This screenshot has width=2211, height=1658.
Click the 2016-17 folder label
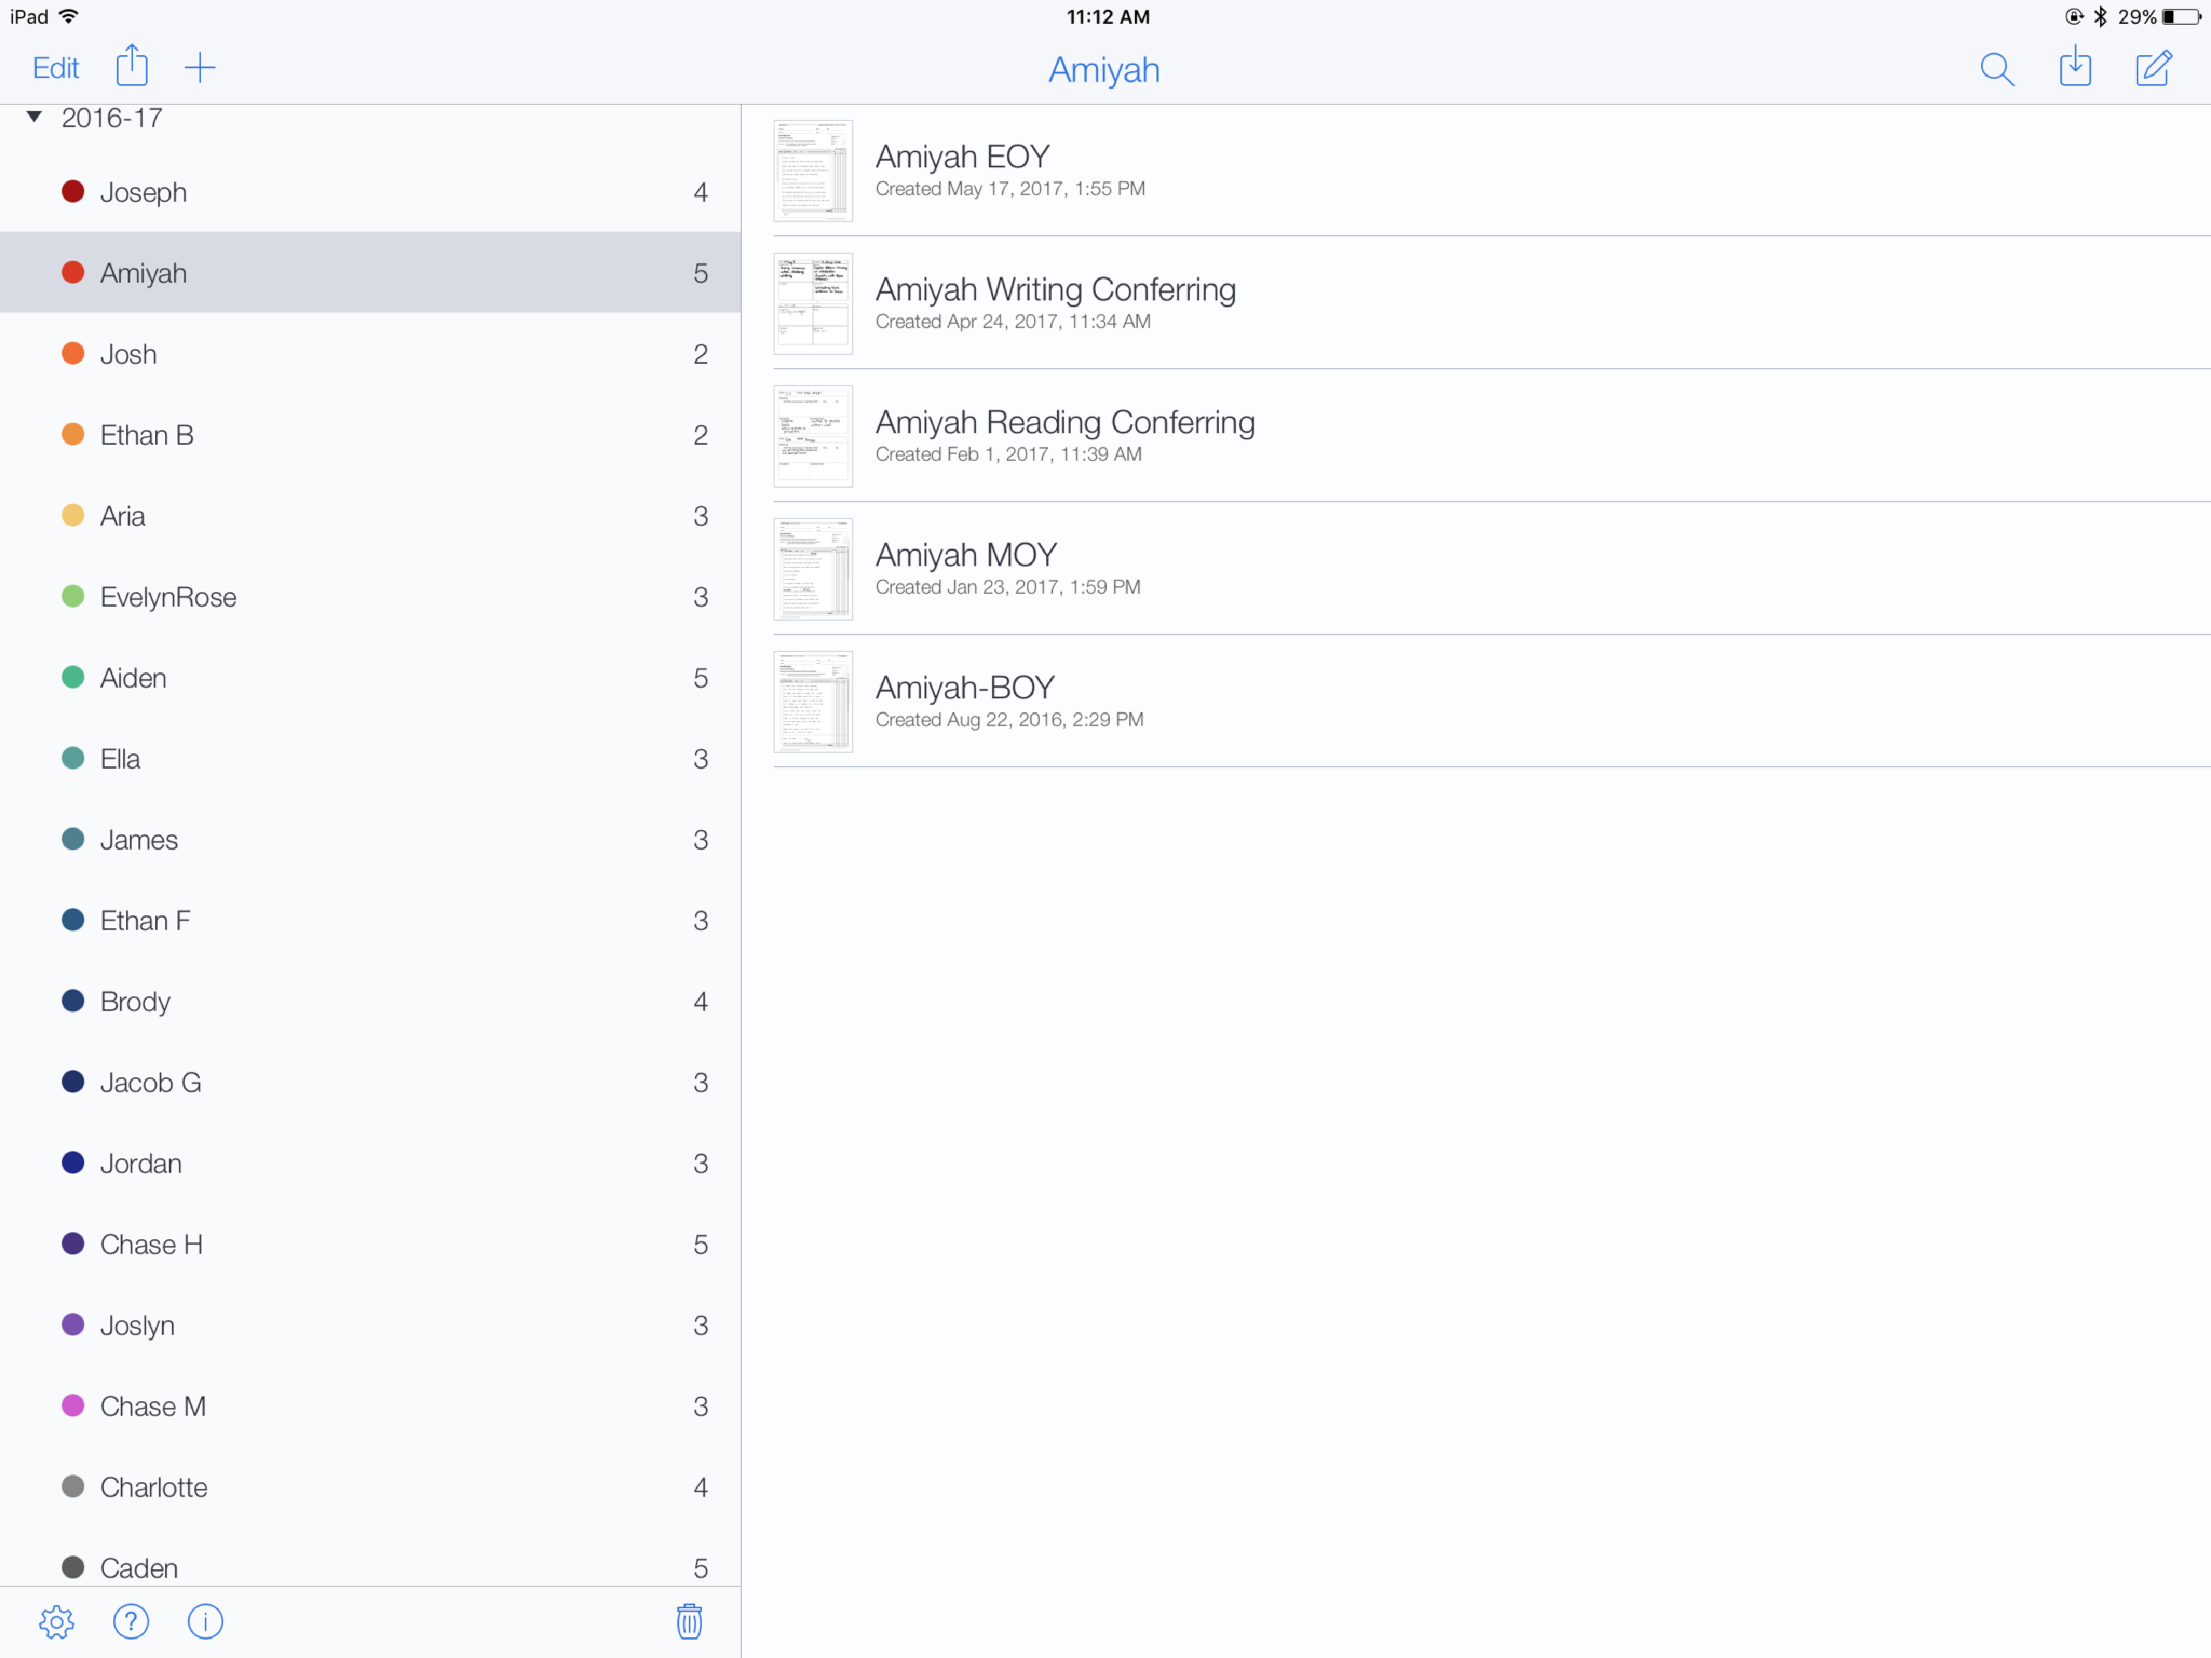[x=112, y=118]
